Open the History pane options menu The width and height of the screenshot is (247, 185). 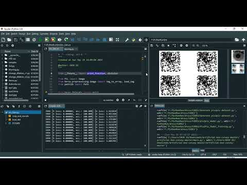(x=244, y=106)
